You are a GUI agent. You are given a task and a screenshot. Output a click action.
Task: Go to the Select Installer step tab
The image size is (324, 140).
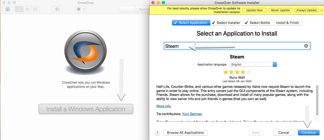coord(227,23)
